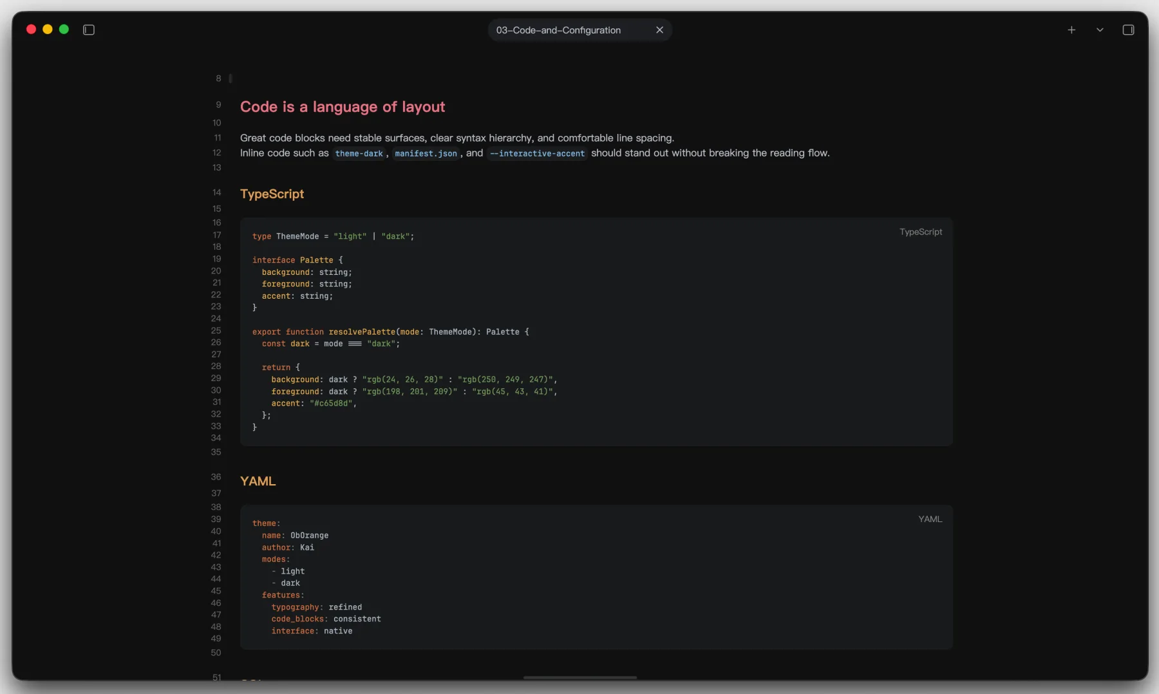Click the YAML language label in code block
Viewport: 1159px width, 694px height.
coord(930,519)
